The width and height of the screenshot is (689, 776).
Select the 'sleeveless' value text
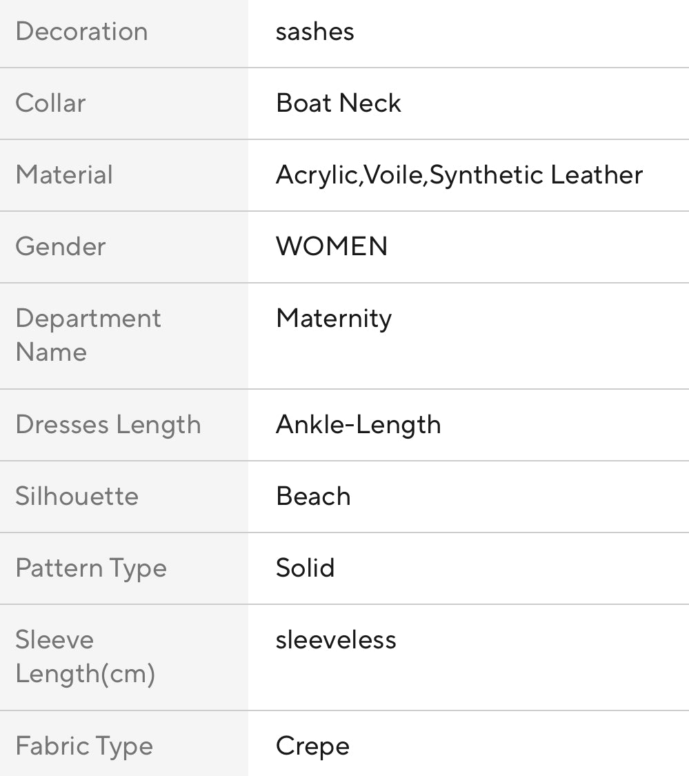336,640
